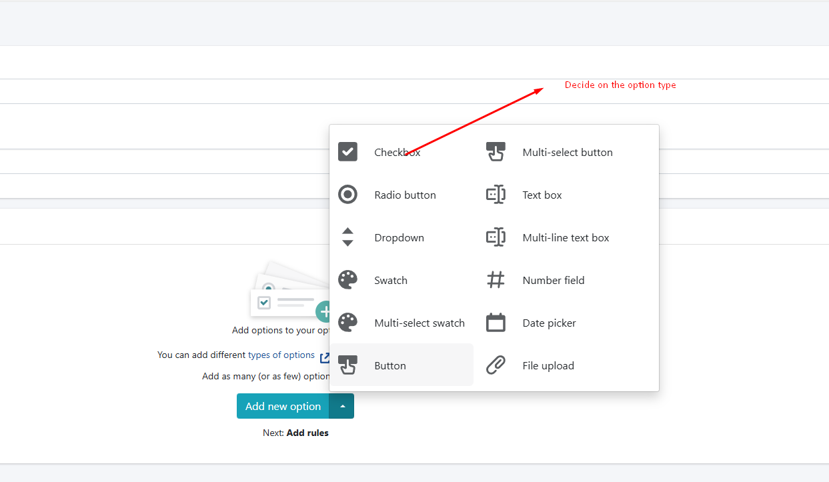Select Dropdown label from option types
Image resolution: width=829 pixels, height=482 pixels.
(399, 237)
